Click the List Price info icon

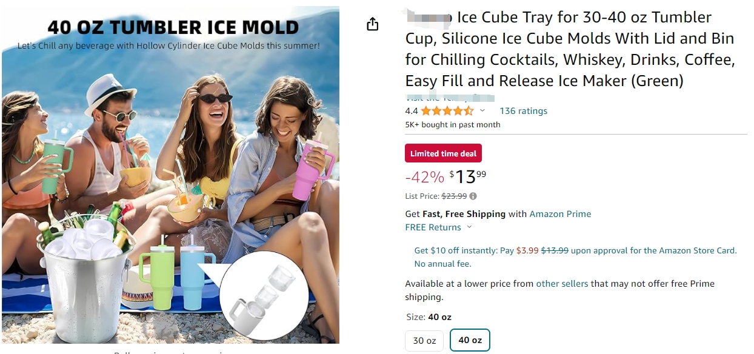pos(473,196)
